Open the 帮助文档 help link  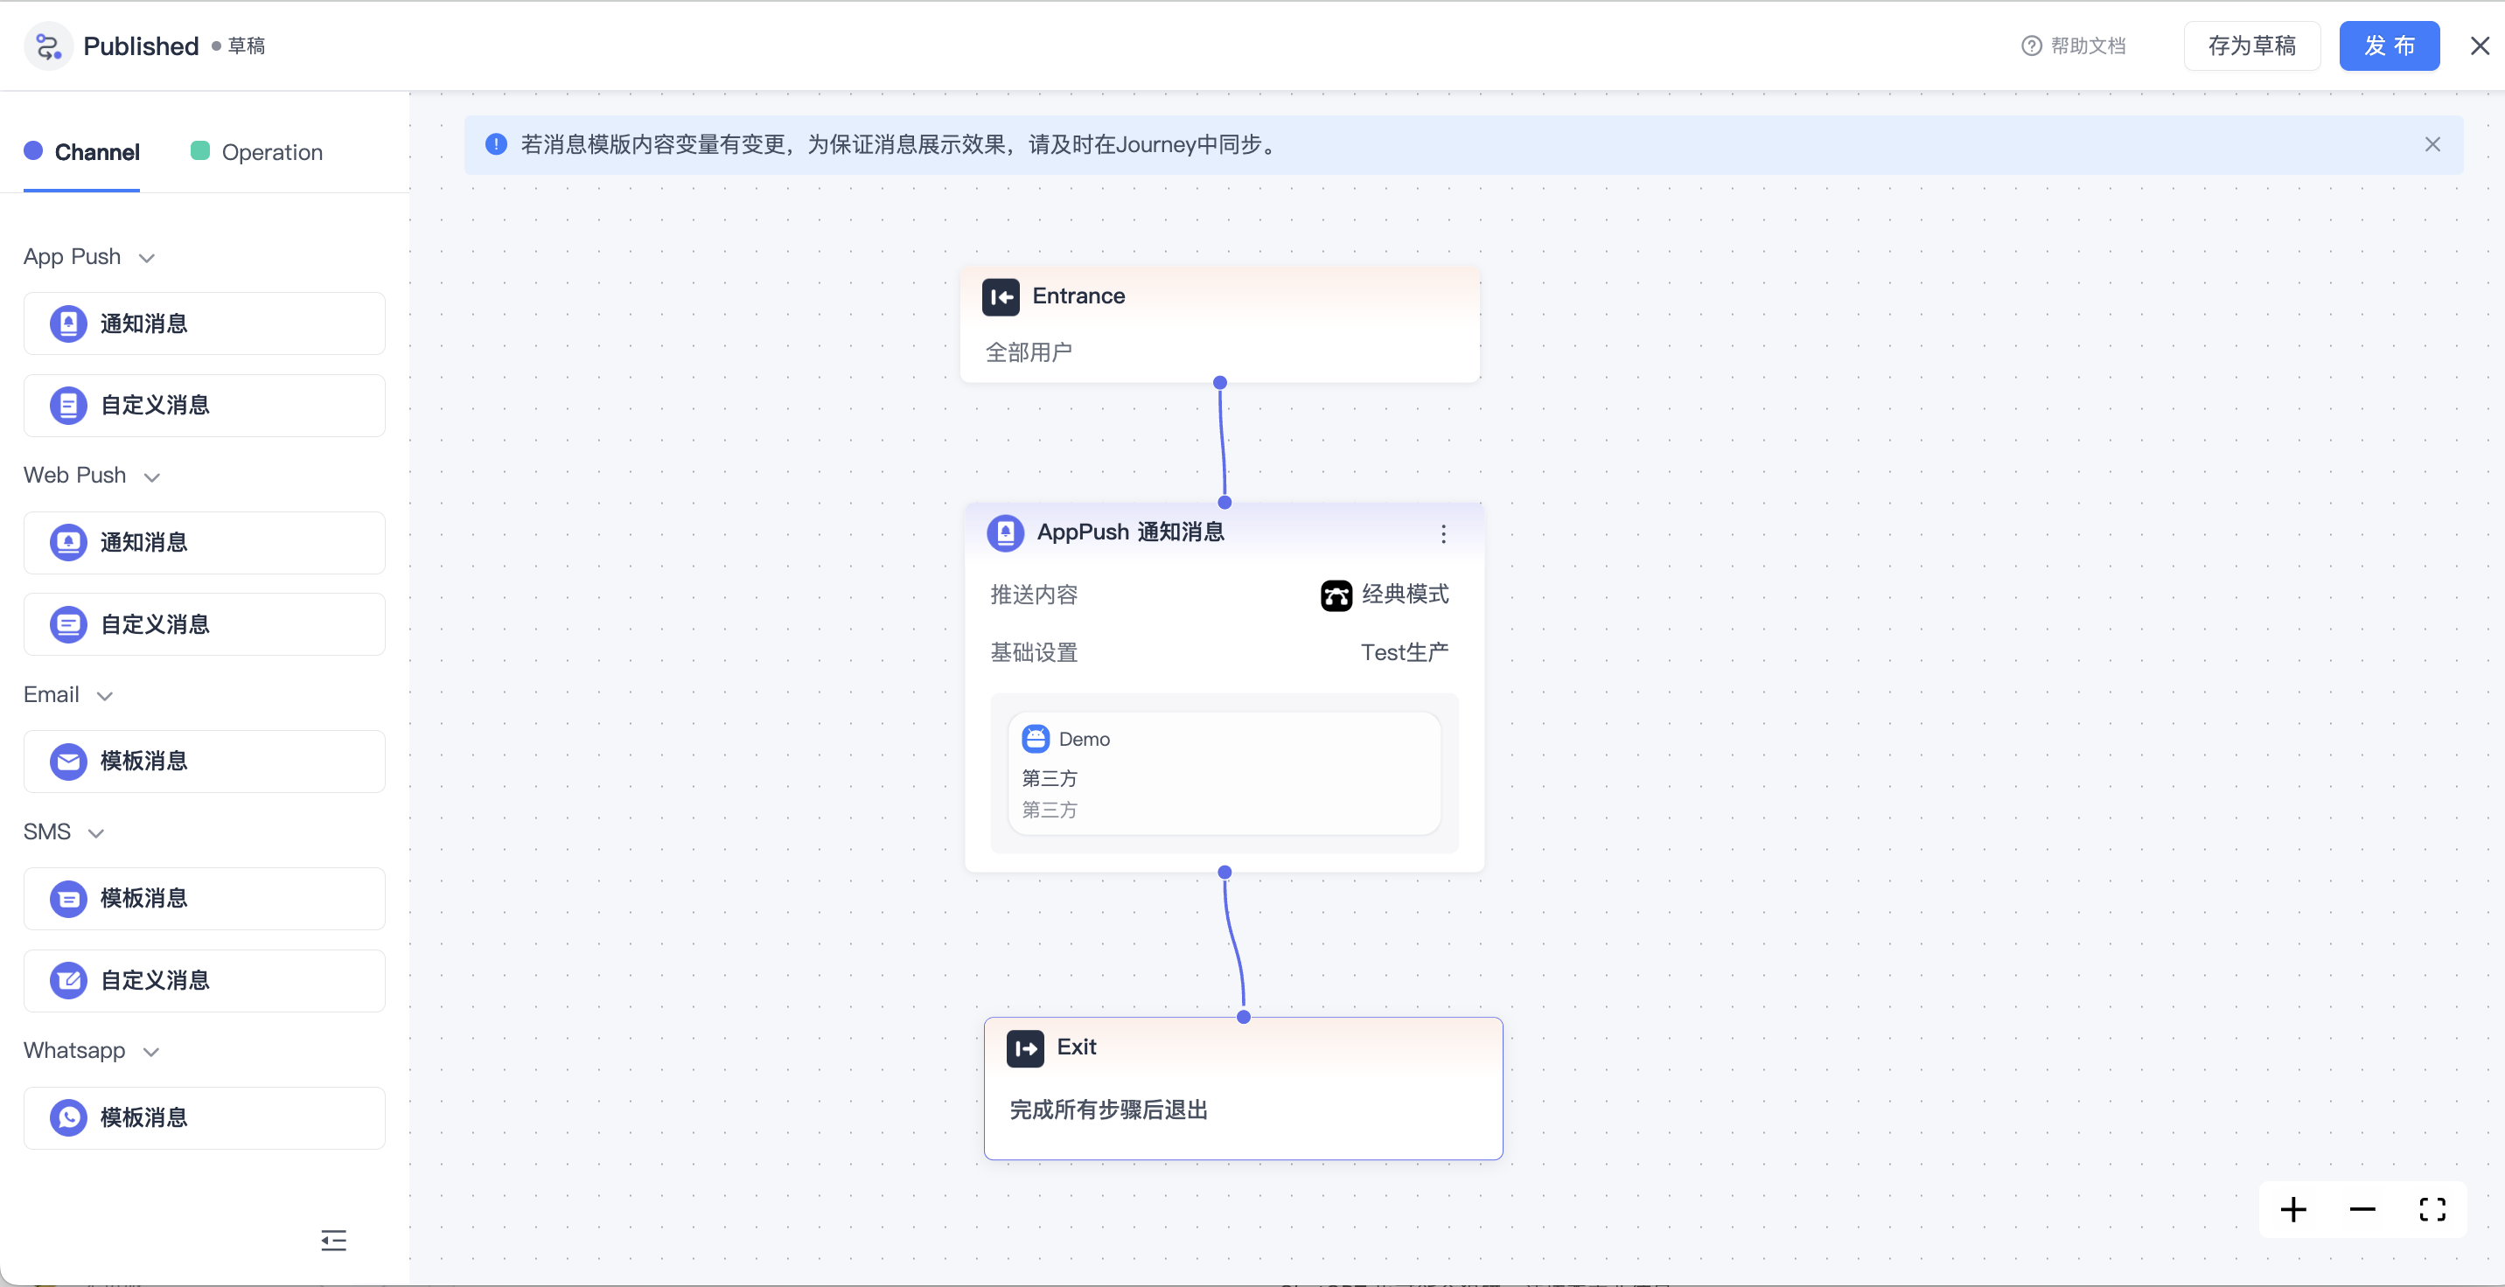(2073, 45)
